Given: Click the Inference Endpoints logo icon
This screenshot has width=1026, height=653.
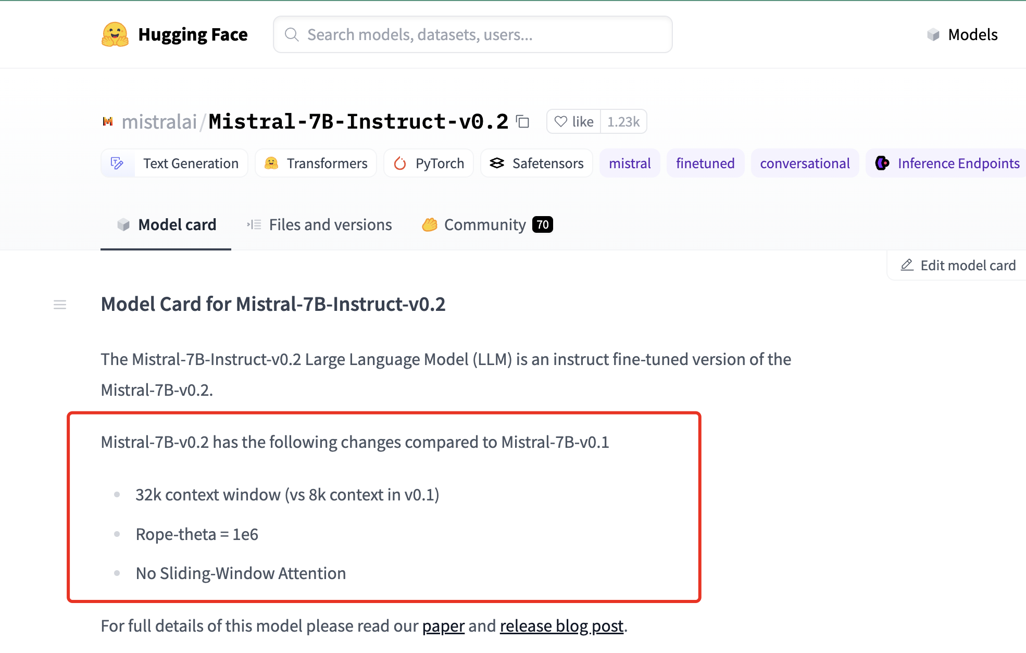Looking at the screenshot, I should coord(882,164).
